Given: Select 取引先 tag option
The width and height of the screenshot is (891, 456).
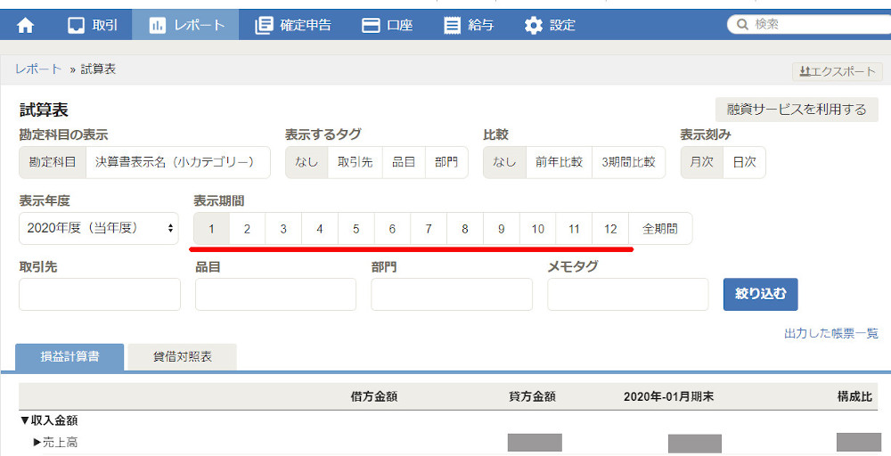Looking at the screenshot, I should point(356,162).
